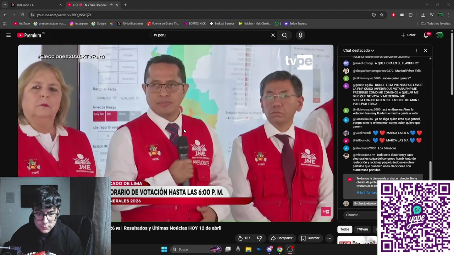Viewport: 454px width, 255px height.
Task: Open the YouTube guide hamburger menu
Action: pyautogui.click(x=9, y=35)
